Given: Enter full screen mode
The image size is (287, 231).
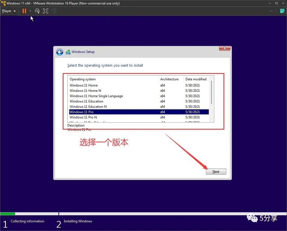Looking at the screenshot, I should tap(46, 11).
